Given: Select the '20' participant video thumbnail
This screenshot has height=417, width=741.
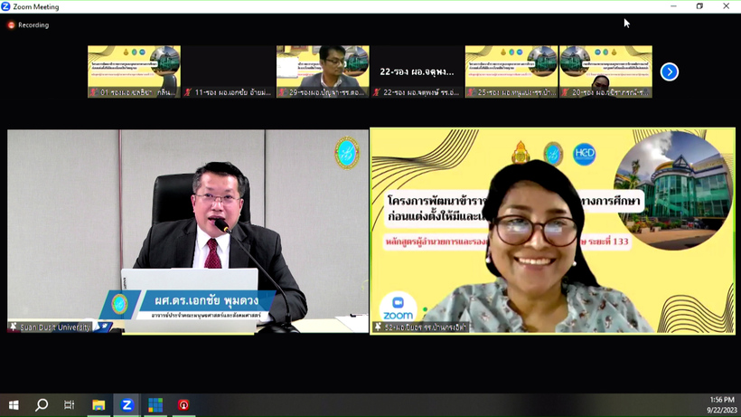Looking at the screenshot, I should [x=605, y=71].
